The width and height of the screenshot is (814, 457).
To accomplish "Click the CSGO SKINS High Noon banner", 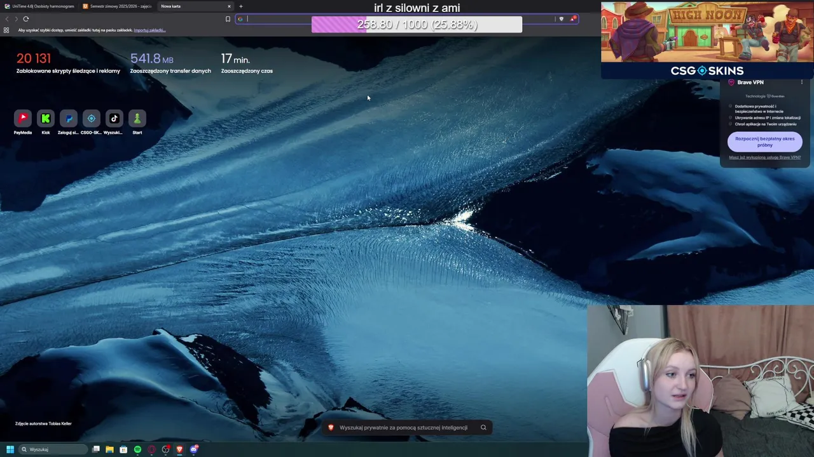I will tap(707, 40).
